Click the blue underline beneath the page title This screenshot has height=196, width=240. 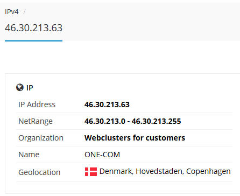[x=33, y=41]
